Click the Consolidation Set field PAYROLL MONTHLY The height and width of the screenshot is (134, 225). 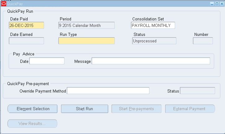point(153,25)
